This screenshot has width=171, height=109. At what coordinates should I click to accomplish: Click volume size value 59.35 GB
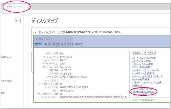66,67
